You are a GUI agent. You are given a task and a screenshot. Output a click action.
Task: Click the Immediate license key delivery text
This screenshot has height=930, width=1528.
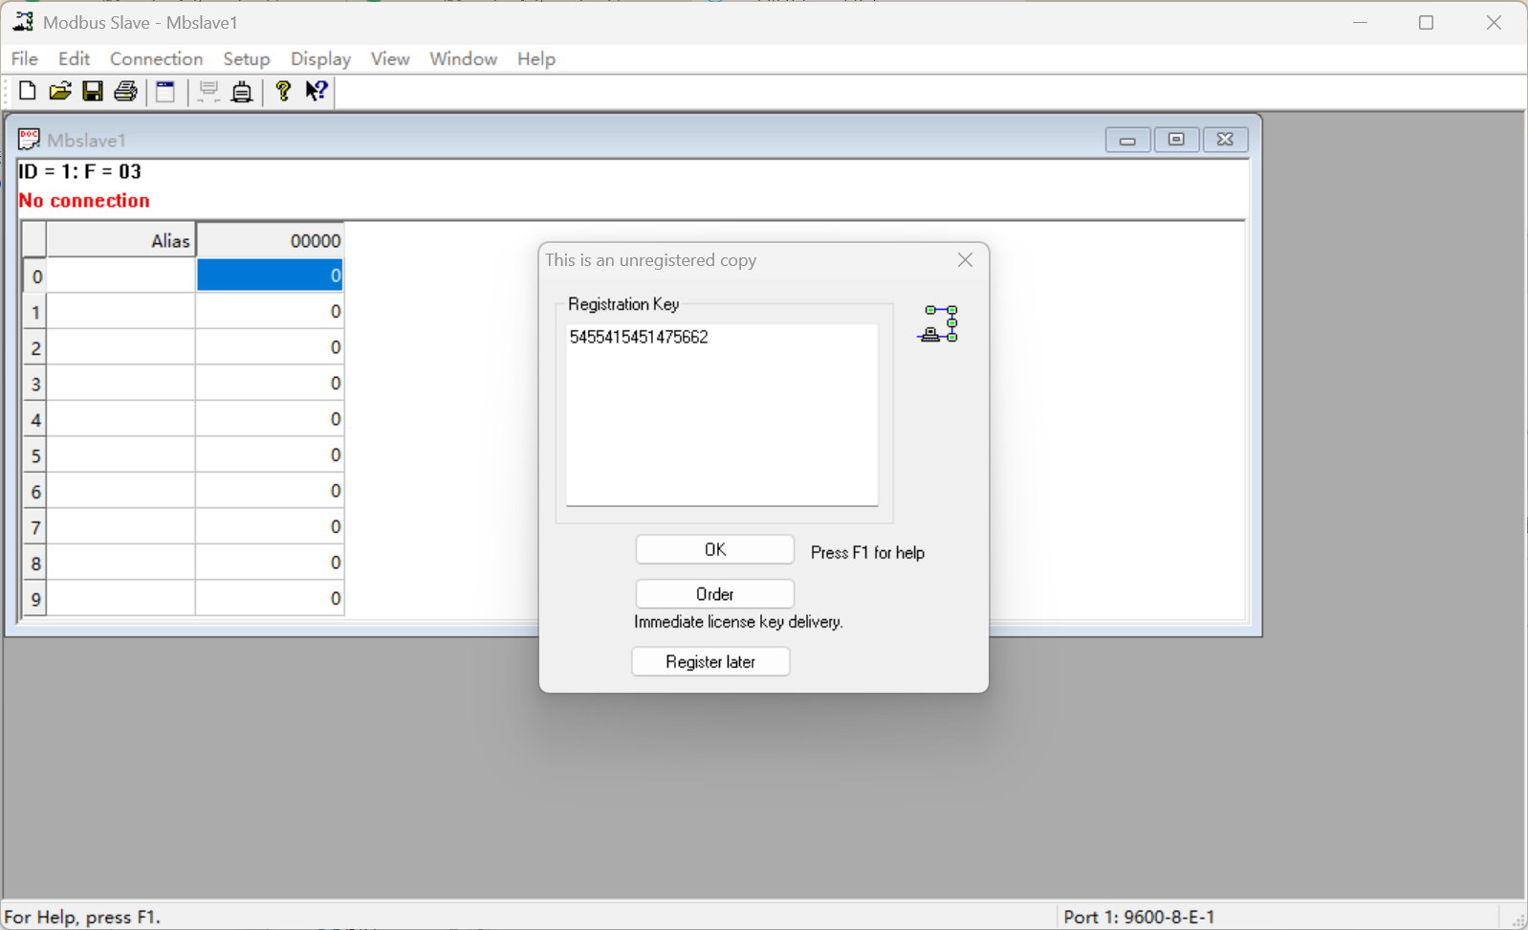click(x=738, y=622)
